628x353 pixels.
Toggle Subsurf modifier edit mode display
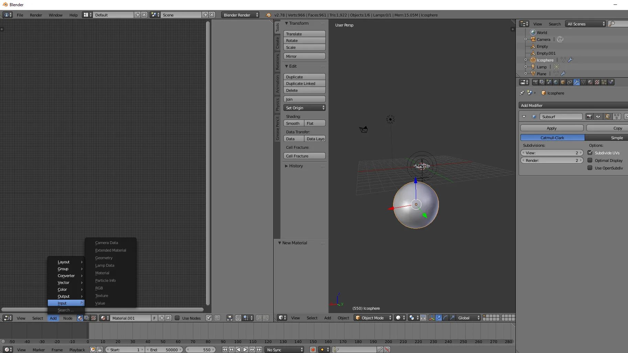click(x=607, y=117)
